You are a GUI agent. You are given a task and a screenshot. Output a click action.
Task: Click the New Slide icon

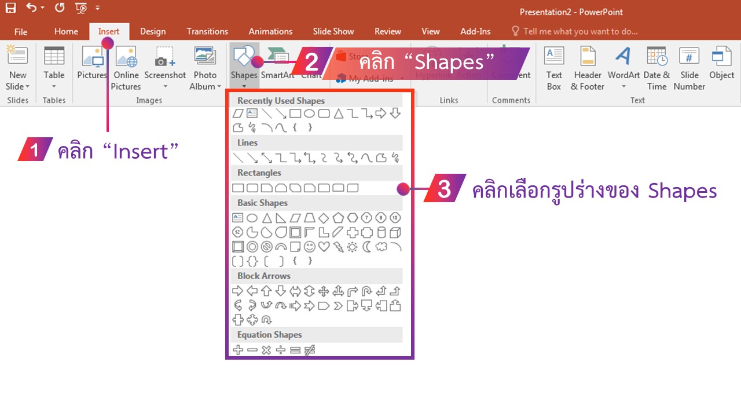[17, 56]
